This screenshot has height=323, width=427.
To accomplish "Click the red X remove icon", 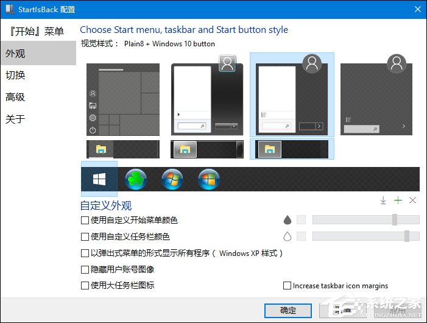I will point(412,201).
